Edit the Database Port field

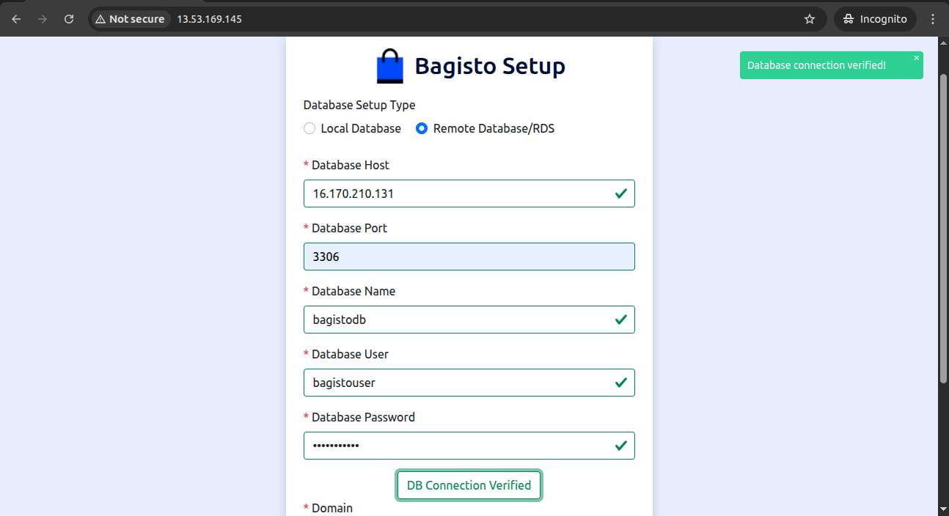[x=469, y=257]
